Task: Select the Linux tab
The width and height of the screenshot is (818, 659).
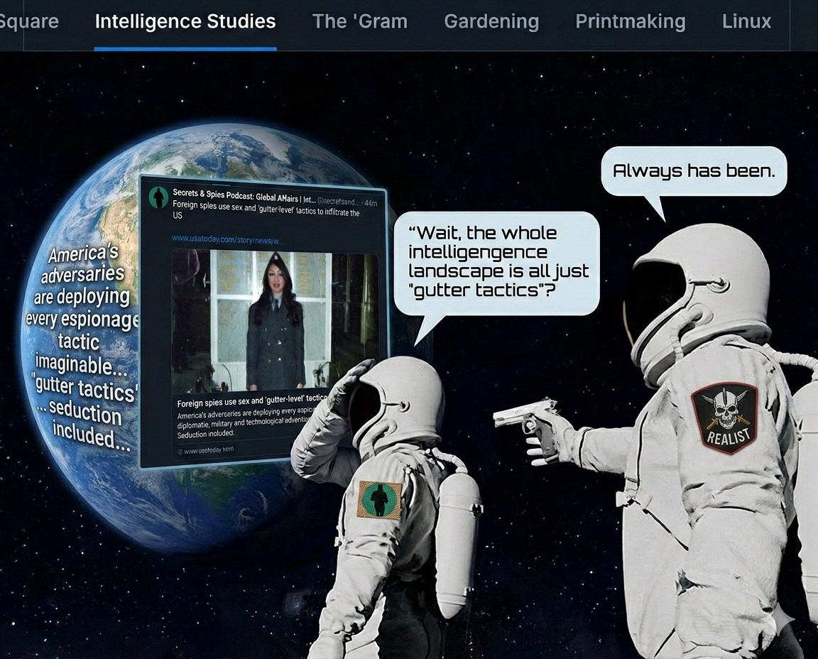Action: click(x=746, y=21)
